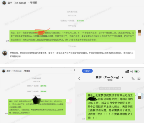Tap date stamp 2023年5月31日 in mobile chat
Viewport: 144px width, 123px height.
click(110, 88)
